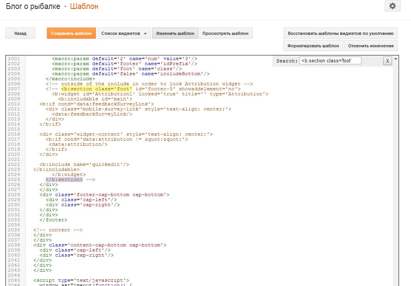Expand the Список виджетов dropdown
The height and width of the screenshot is (286, 411).
point(124,33)
